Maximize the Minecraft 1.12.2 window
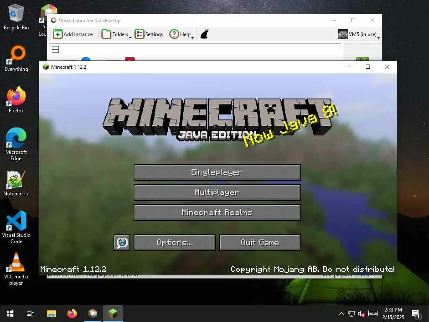The image size is (429, 322). pyautogui.click(x=368, y=67)
